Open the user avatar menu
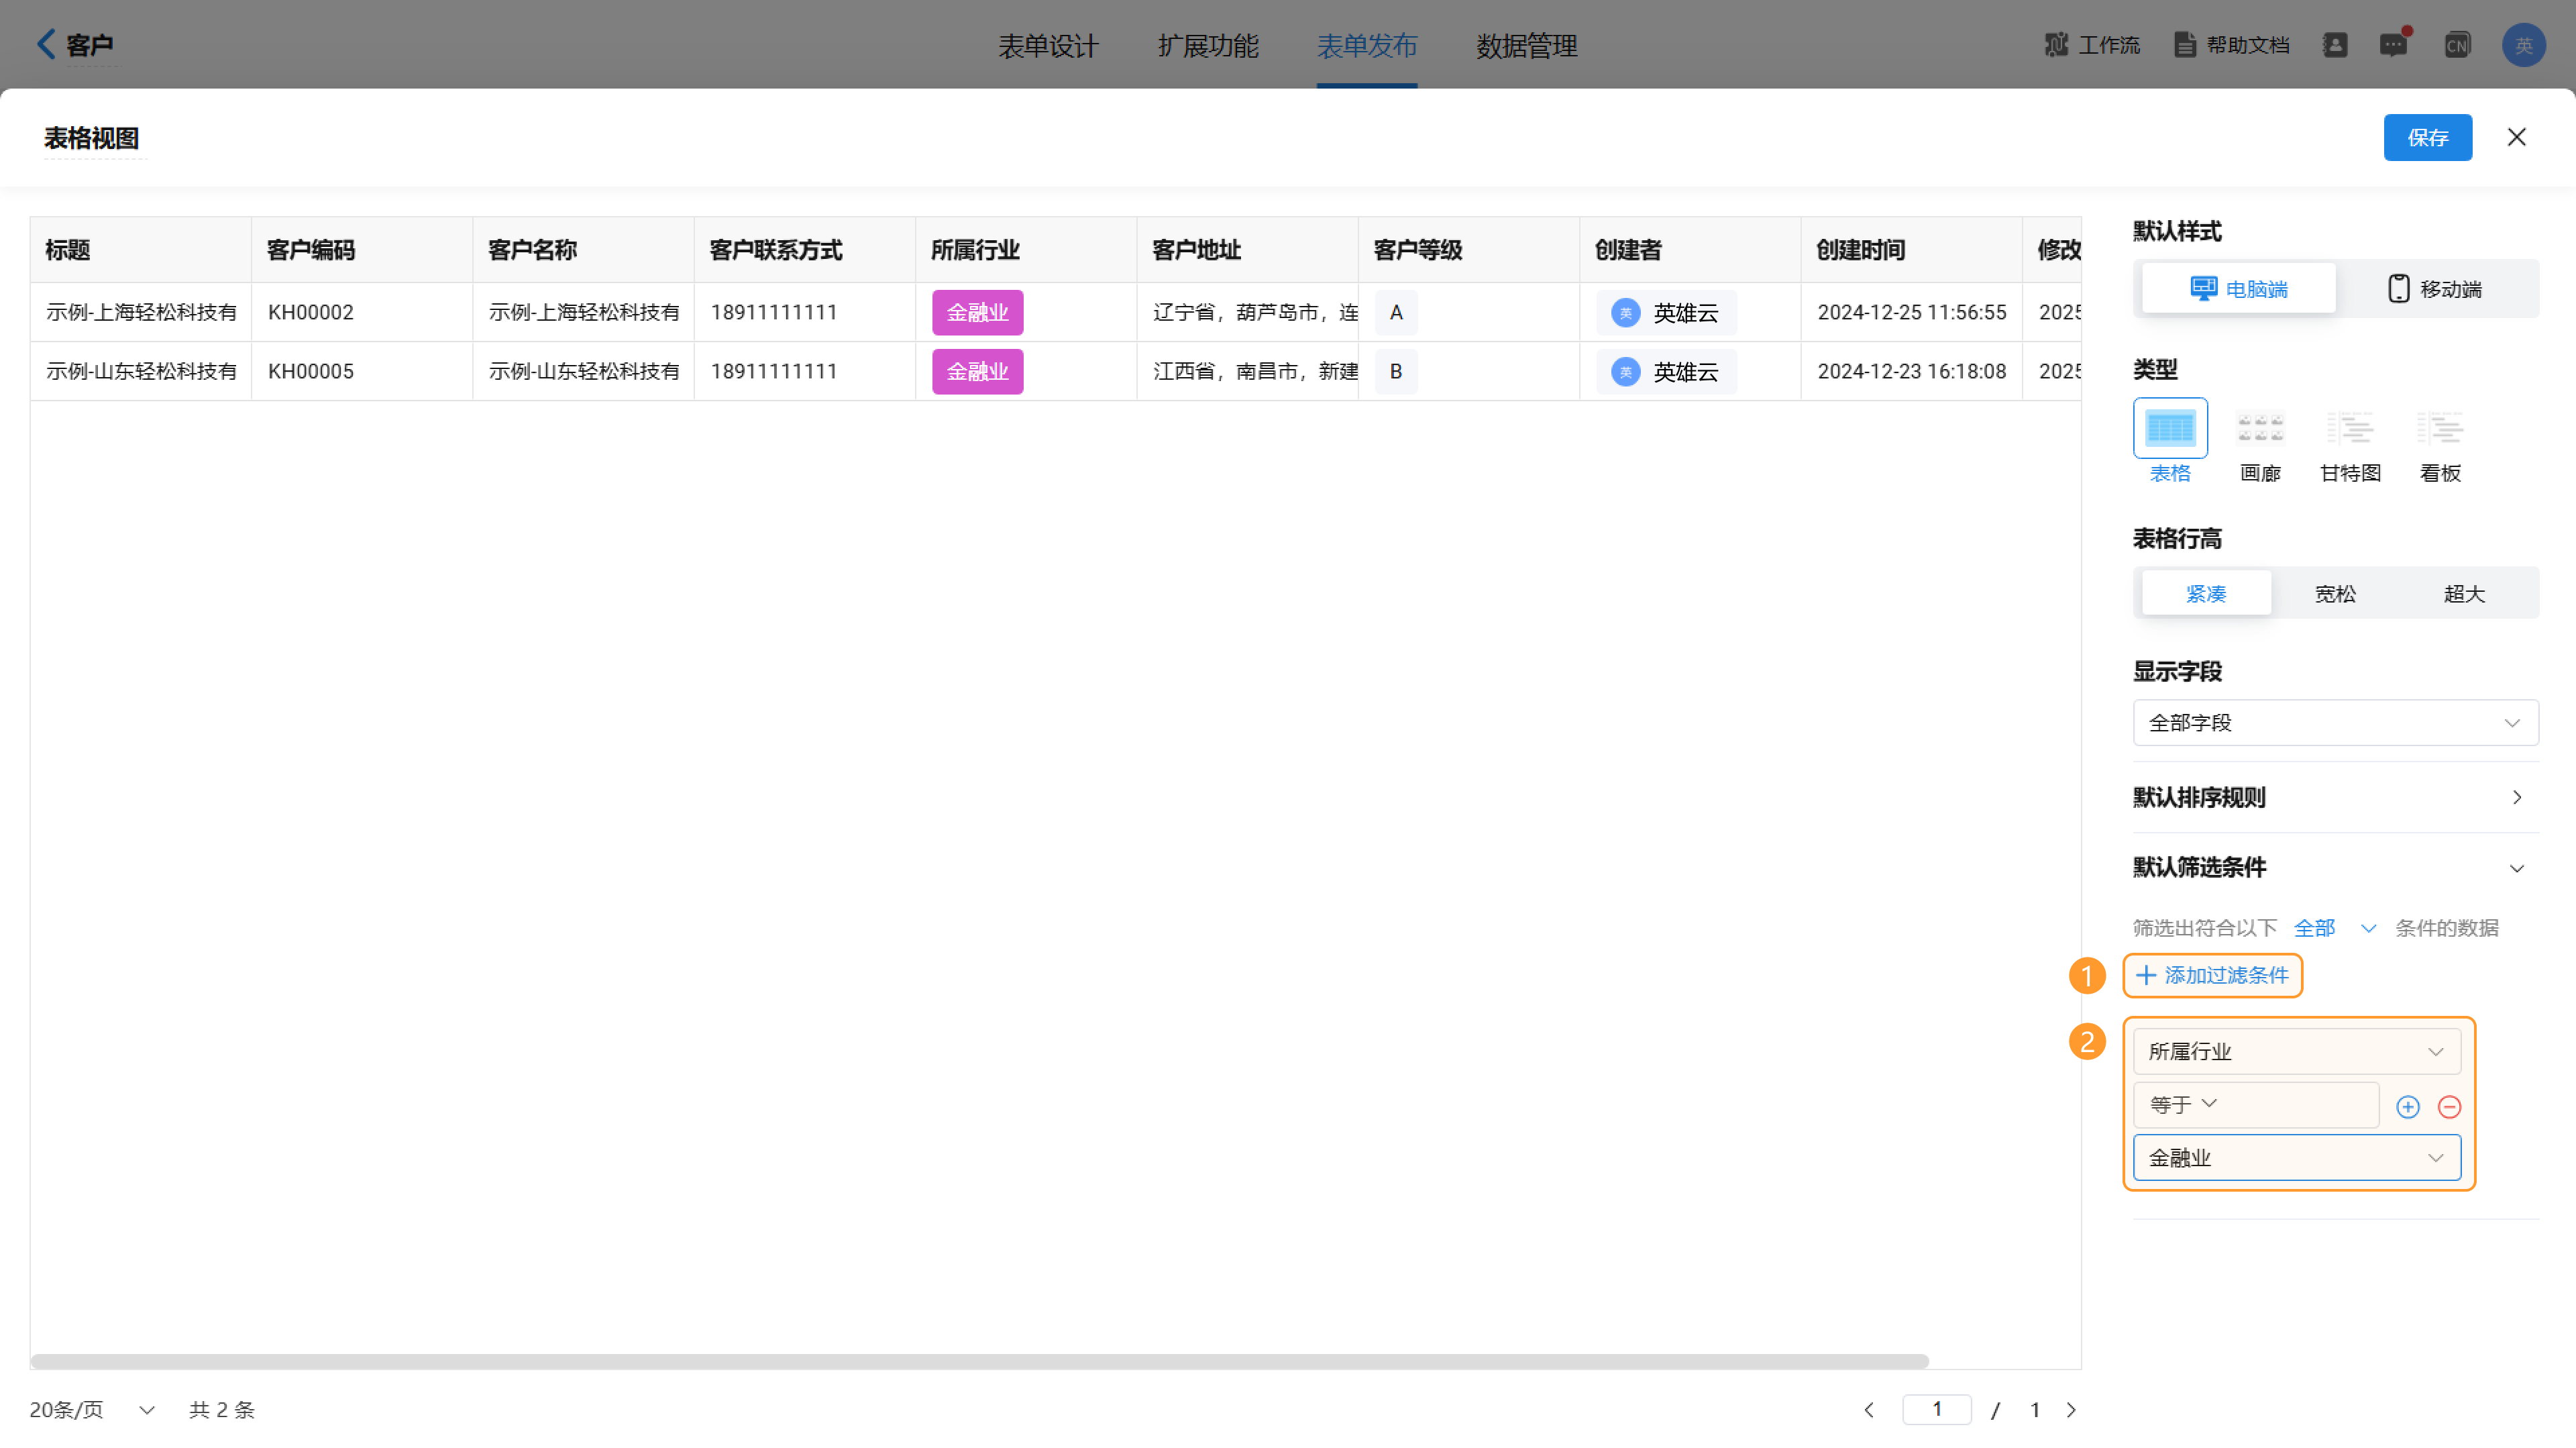 pos(2523,45)
